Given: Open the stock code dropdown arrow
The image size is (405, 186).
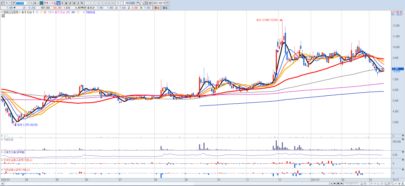Looking at the screenshot, I should (x=28, y=3).
